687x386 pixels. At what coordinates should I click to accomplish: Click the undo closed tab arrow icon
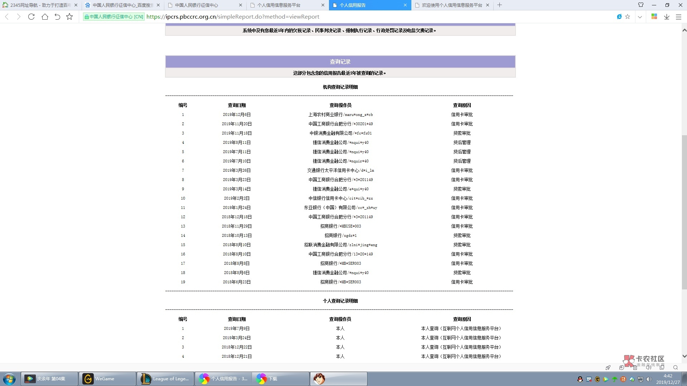(x=57, y=17)
